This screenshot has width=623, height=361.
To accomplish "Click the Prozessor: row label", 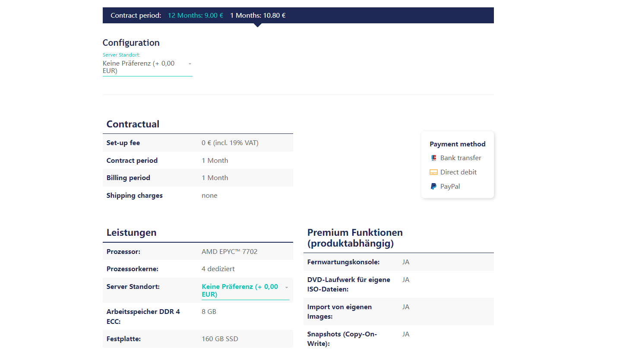I will [123, 252].
